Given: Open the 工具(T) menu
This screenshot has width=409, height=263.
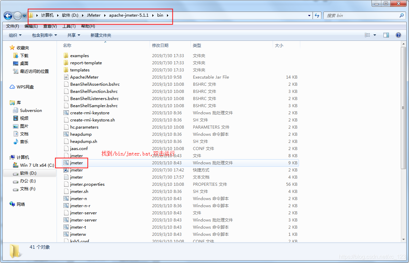Looking at the screenshot, I should pos(69,26).
